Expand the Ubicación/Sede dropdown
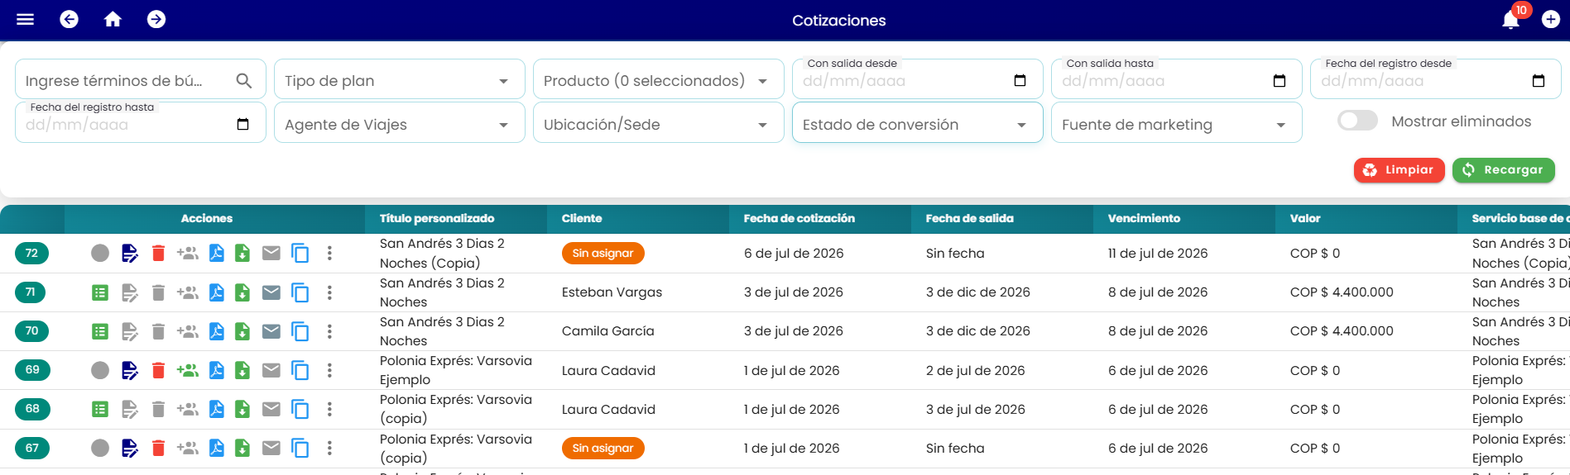This screenshot has height=475, width=1570. [x=659, y=124]
